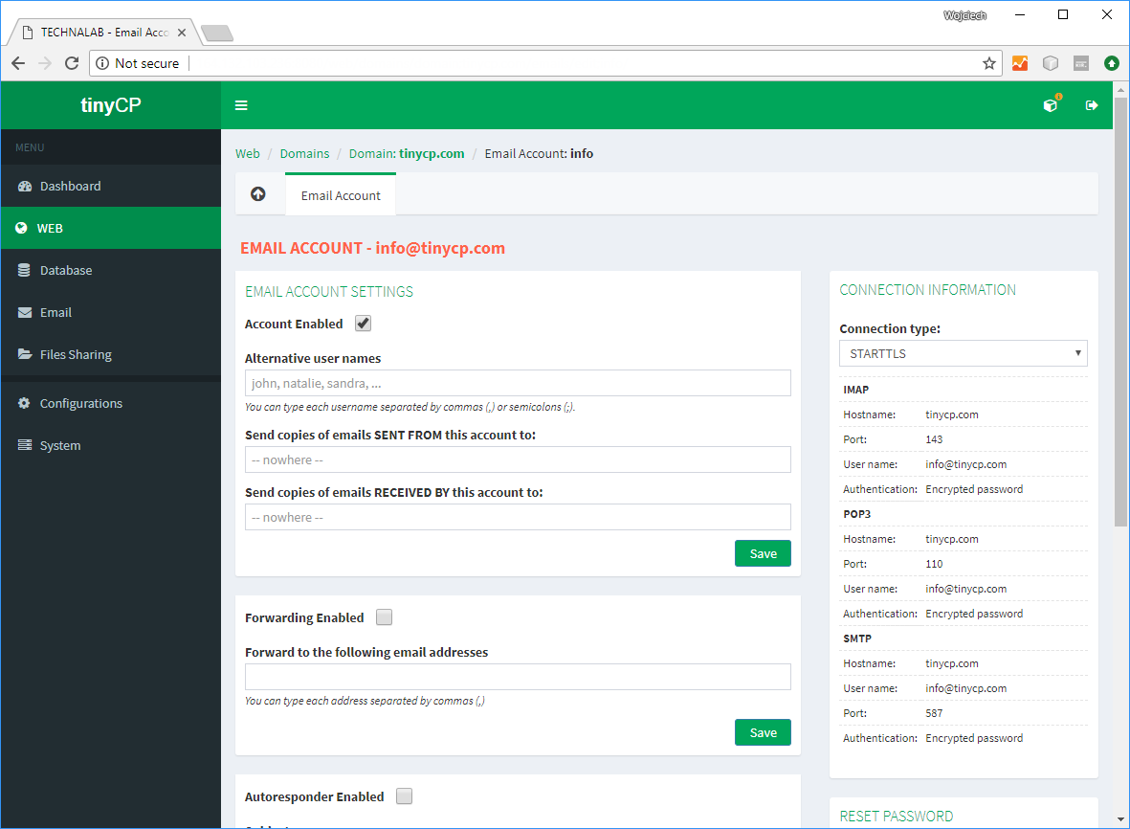The width and height of the screenshot is (1130, 829).
Task: Click the IMAP hostname tinycp.com
Action: 952,414
